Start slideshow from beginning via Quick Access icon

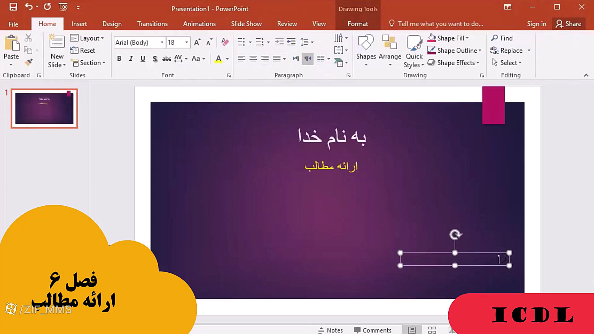click(63, 7)
